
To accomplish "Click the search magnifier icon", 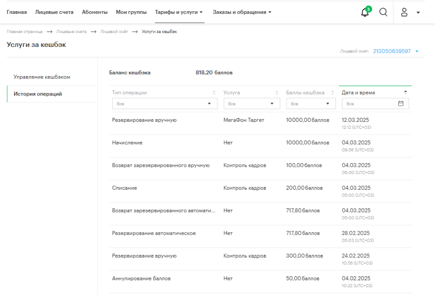I will pyautogui.click(x=383, y=12).
